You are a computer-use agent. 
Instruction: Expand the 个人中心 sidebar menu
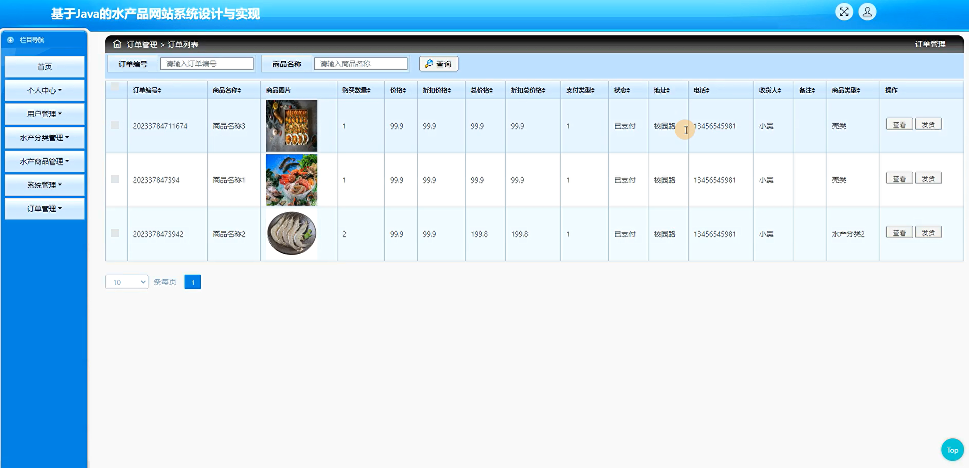click(44, 90)
